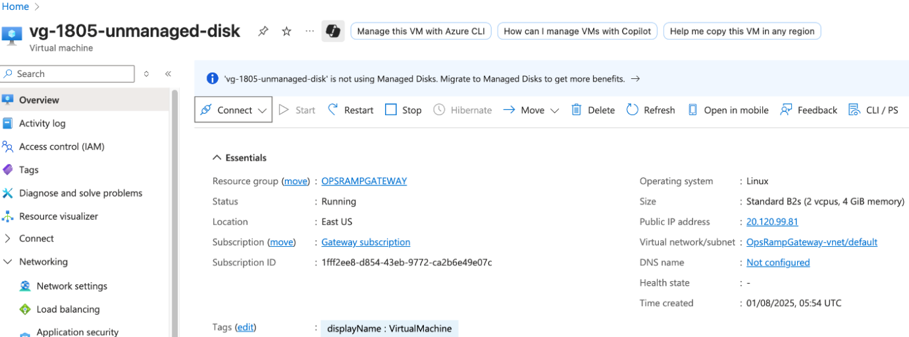The image size is (909, 337).
Task: Open Gateway subscription link
Action: pos(365,242)
